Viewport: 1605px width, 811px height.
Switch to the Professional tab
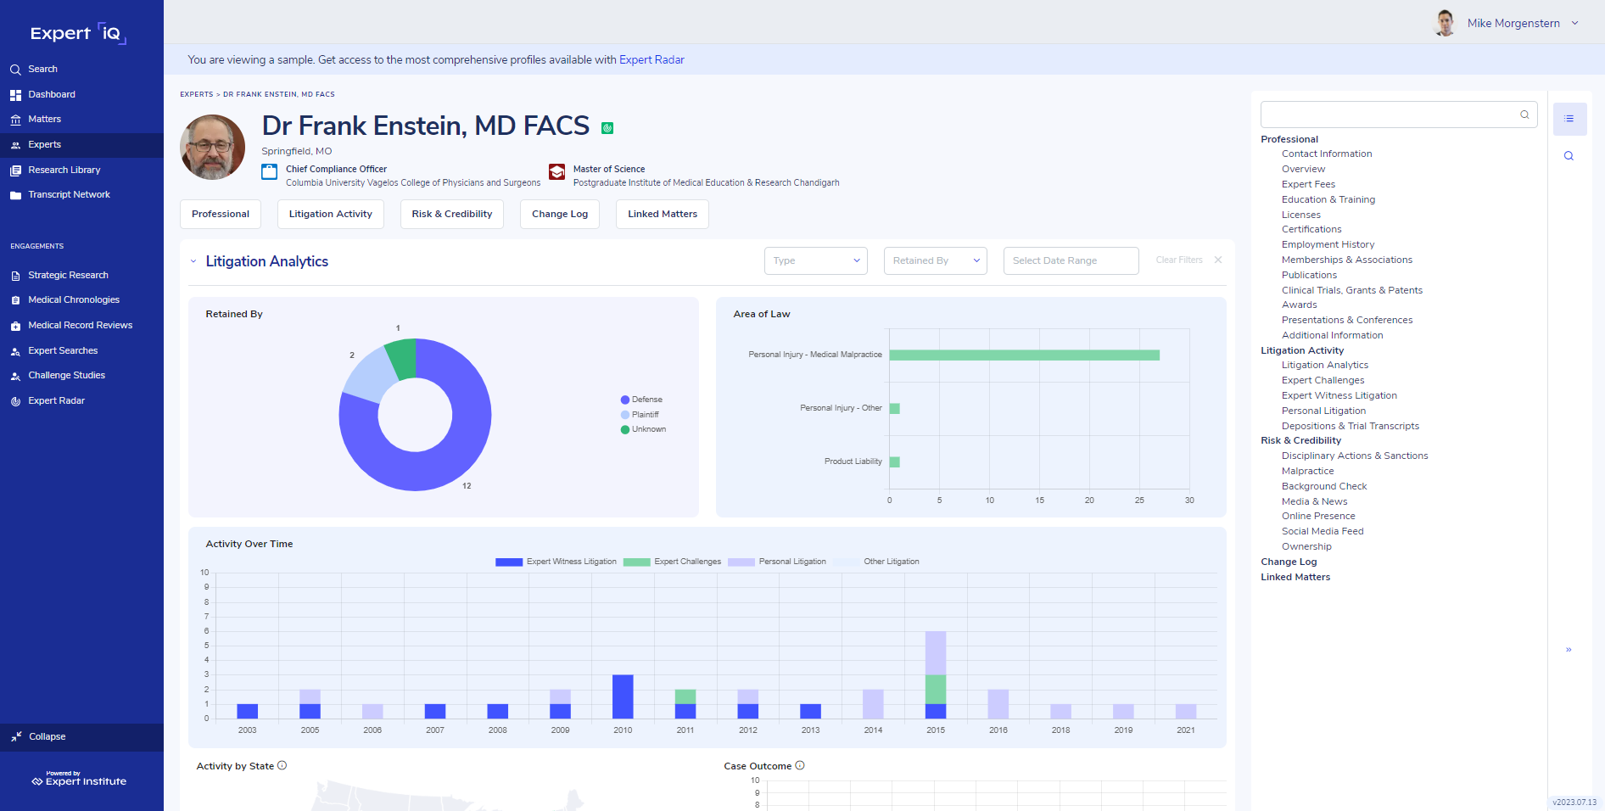coord(220,214)
